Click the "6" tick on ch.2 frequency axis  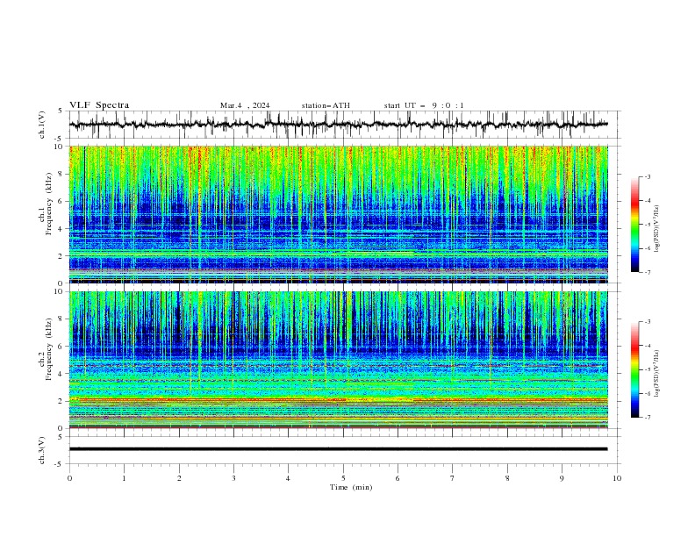(61, 347)
